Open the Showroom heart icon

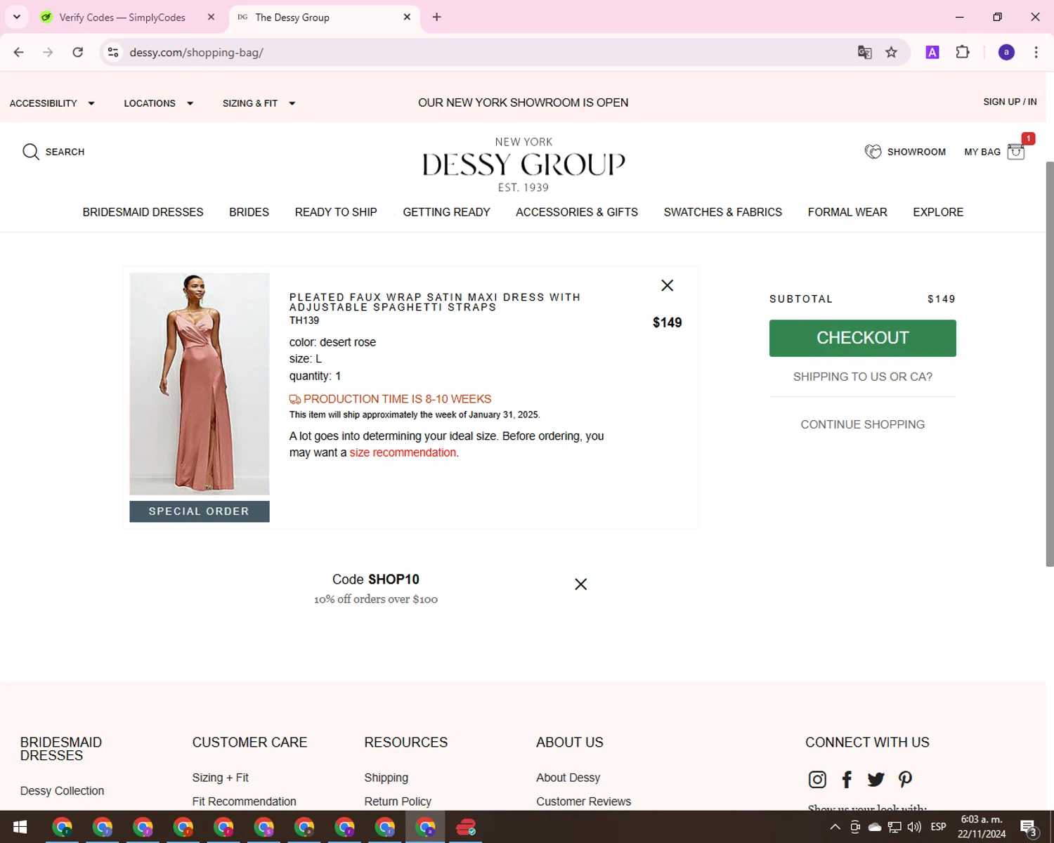(873, 152)
